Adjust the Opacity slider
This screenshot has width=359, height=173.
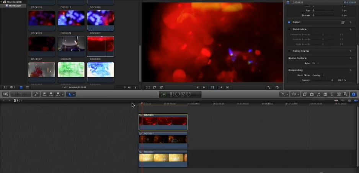tap(323, 80)
